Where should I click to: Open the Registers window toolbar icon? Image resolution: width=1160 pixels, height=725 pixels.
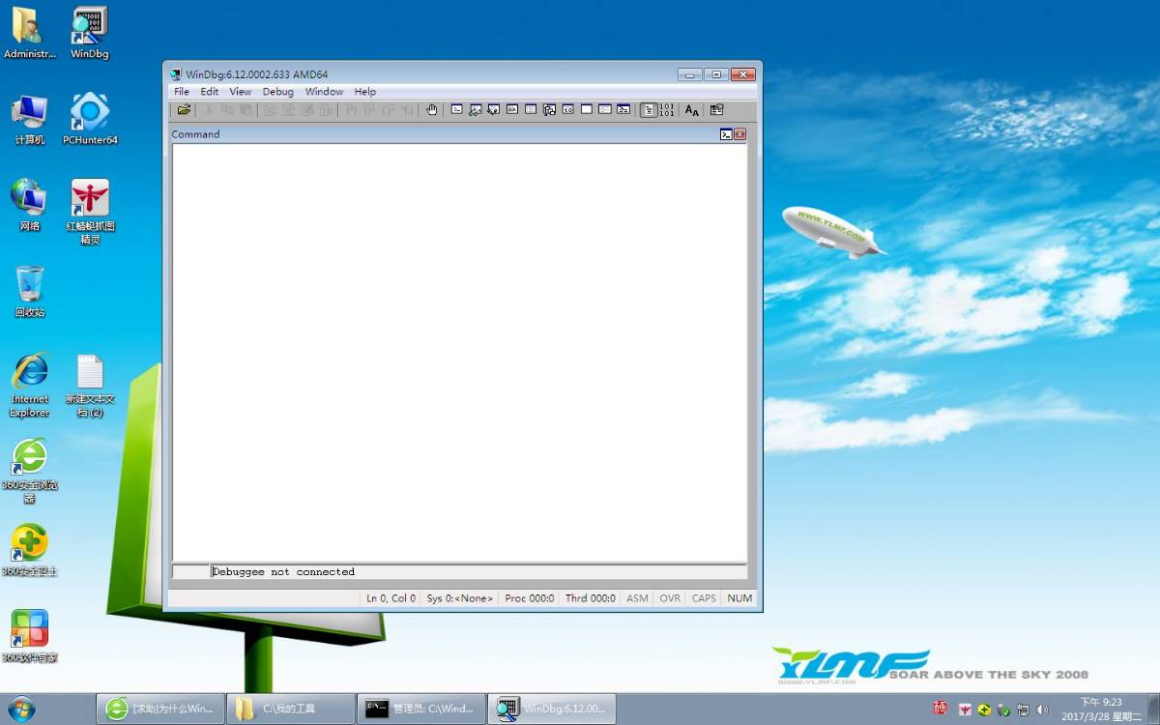tap(512, 109)
